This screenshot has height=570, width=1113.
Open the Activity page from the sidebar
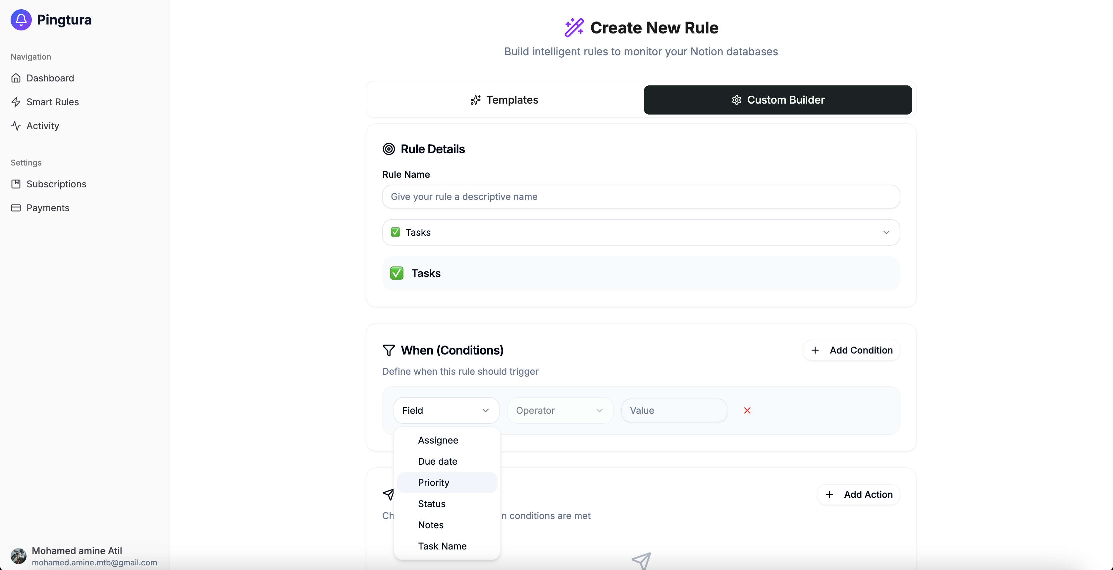tap(42, 126)
